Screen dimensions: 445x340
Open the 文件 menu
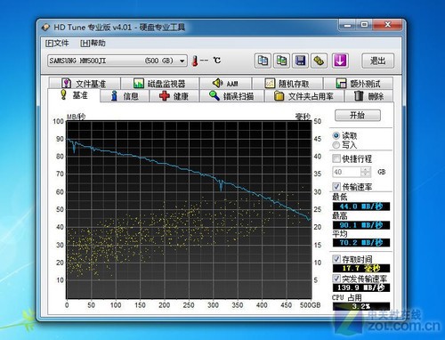[x=57, y=44]
